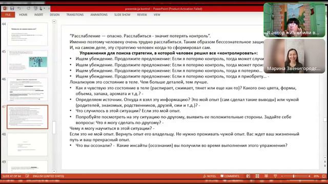
Task: Click the bullet 'Определяем источник'
Action: point(187,102)
